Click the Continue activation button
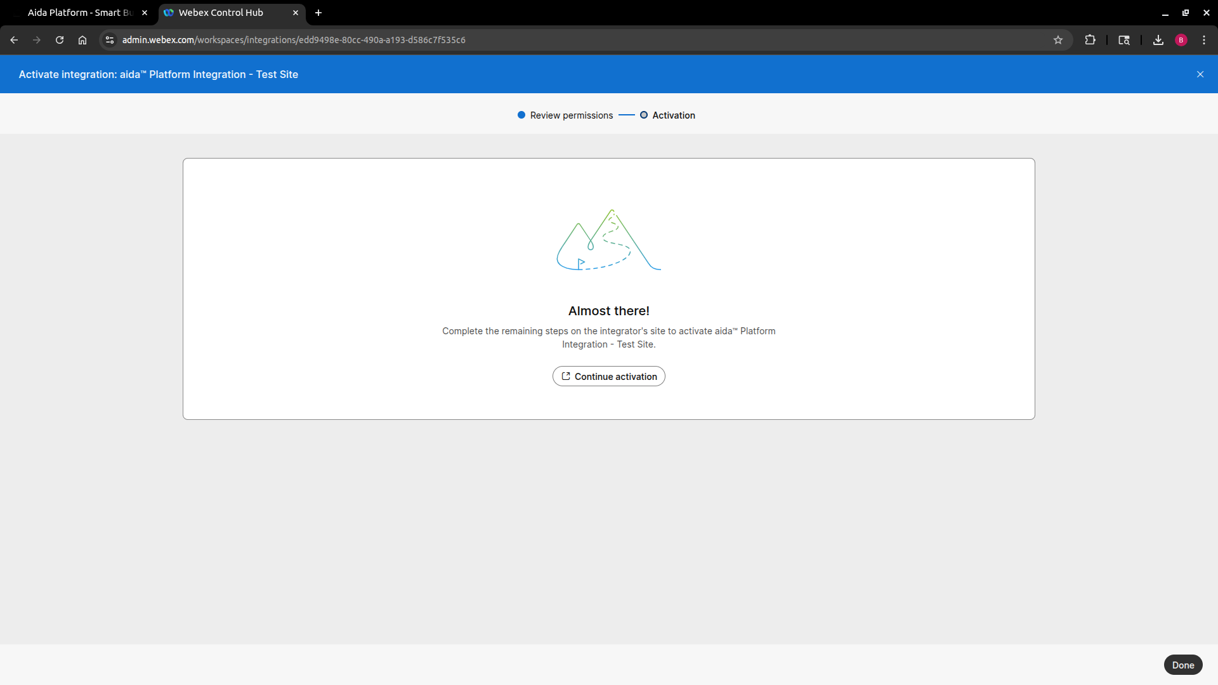The height and width of the screenshot is (685, 1218). (x=608, y=376)
